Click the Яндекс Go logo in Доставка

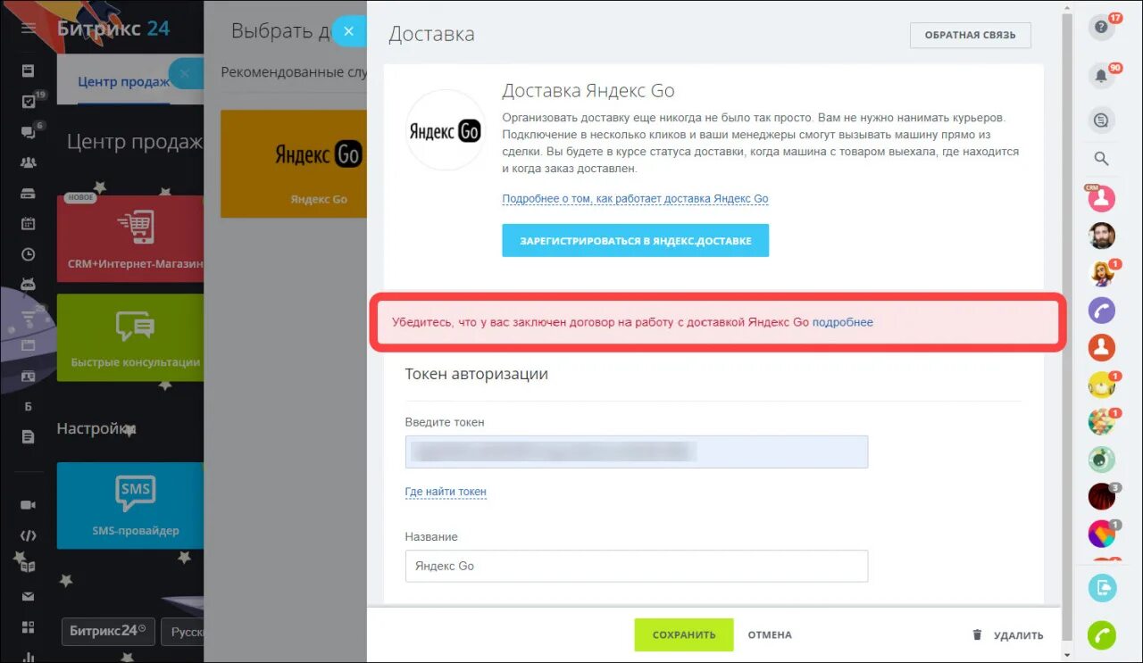coord(445,131)
